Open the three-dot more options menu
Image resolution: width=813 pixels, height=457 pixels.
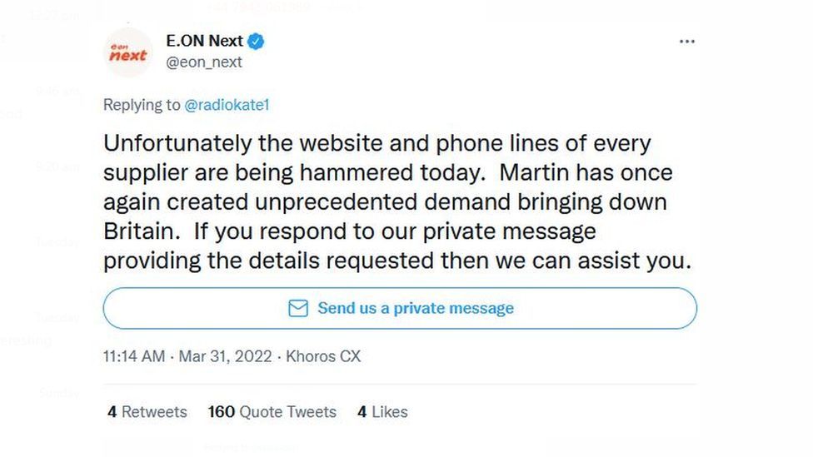coord(687,42)
